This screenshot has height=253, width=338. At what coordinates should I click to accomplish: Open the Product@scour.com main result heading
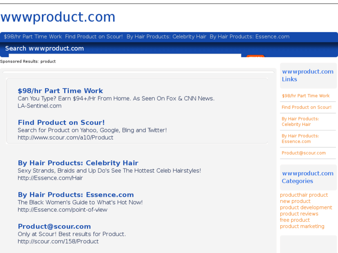coord(54,227)
